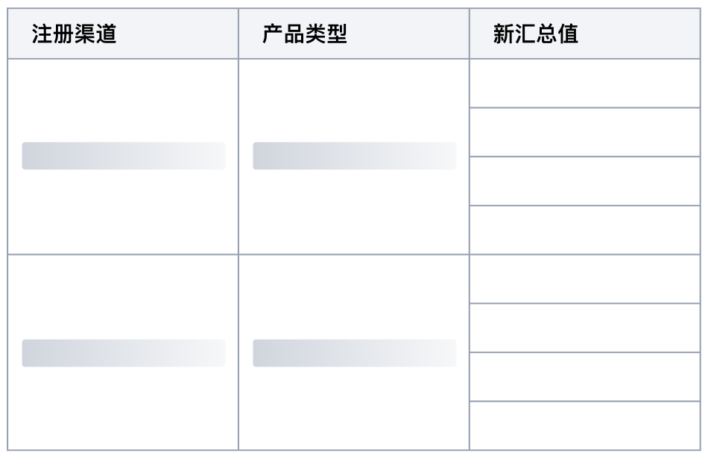708x456 pixels.
Task: Click row border between the two 产品类型 merged cells
Action: tap(354, 255)
